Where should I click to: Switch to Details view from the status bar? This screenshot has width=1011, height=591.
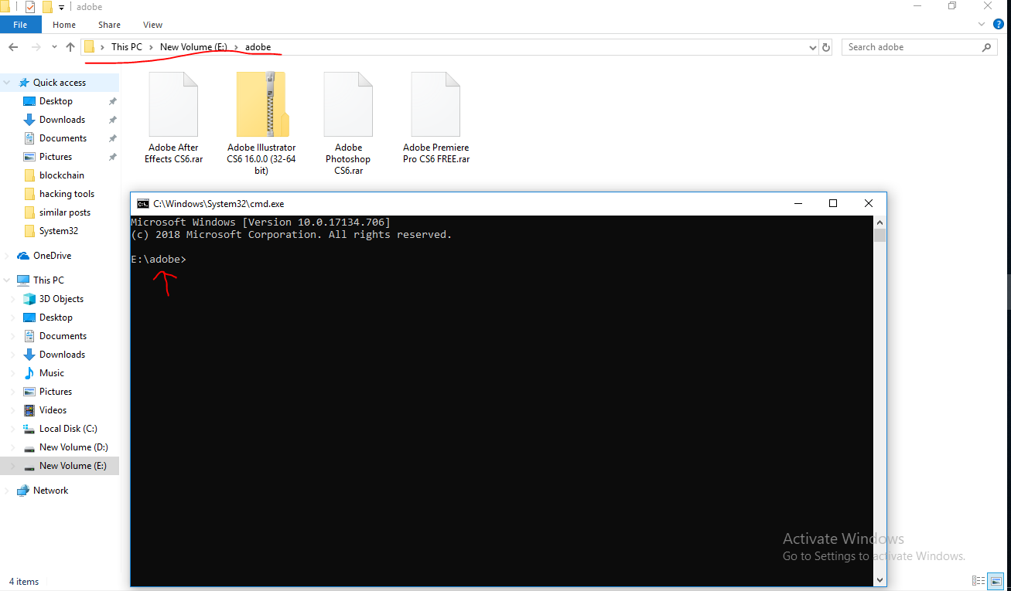point(978,581)
